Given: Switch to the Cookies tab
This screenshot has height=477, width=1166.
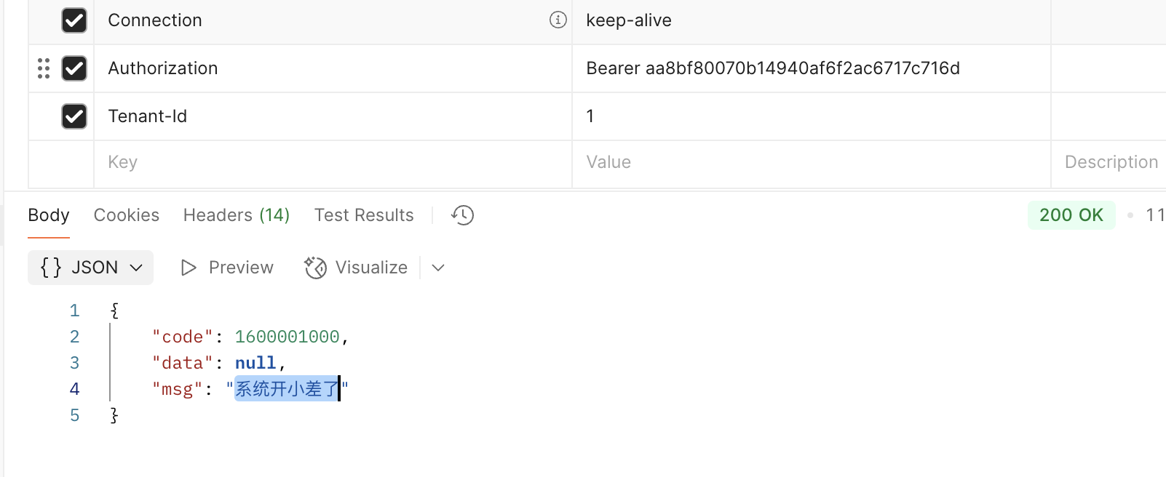Looking at the screenshot, I should point(127,215).
